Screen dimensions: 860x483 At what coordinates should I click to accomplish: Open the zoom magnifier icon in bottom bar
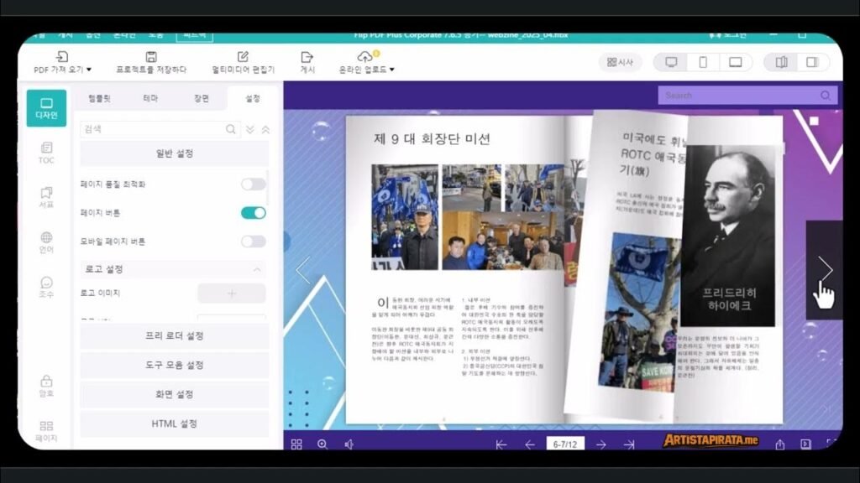click(322, 444)
